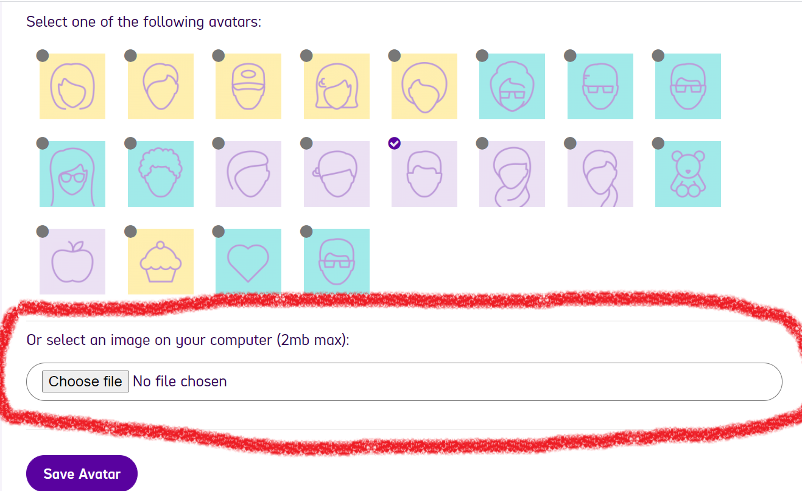Viewport: 802px width, 491px height.
Task: Pick the round afro avatar on yellow
Action: click(424, 86)
